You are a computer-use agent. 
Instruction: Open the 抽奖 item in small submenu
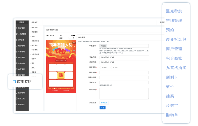point(33,68)
